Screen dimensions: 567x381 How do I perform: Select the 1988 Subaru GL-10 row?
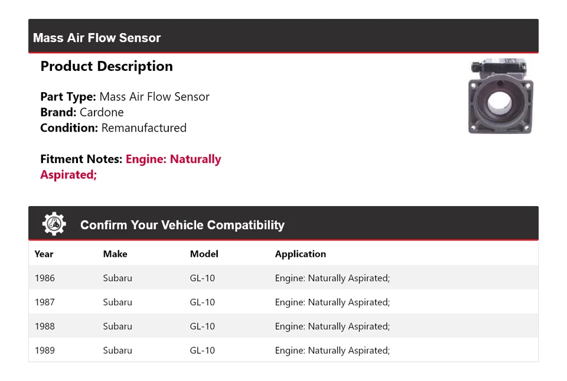click(x=283, y=326)
